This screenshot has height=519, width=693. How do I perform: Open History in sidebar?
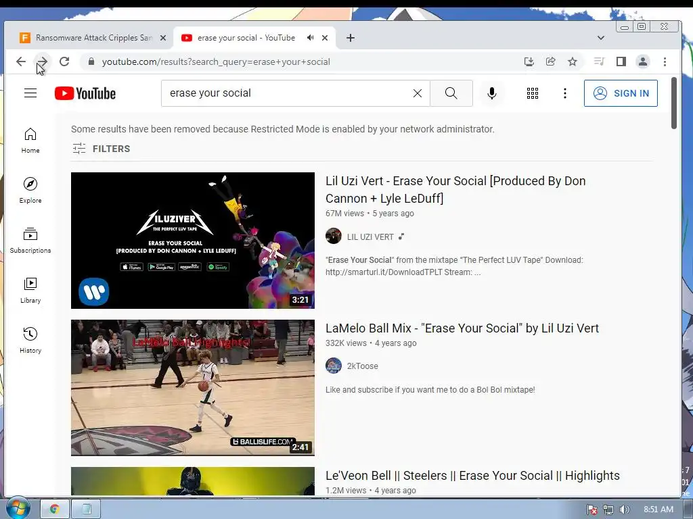(30, 340)
